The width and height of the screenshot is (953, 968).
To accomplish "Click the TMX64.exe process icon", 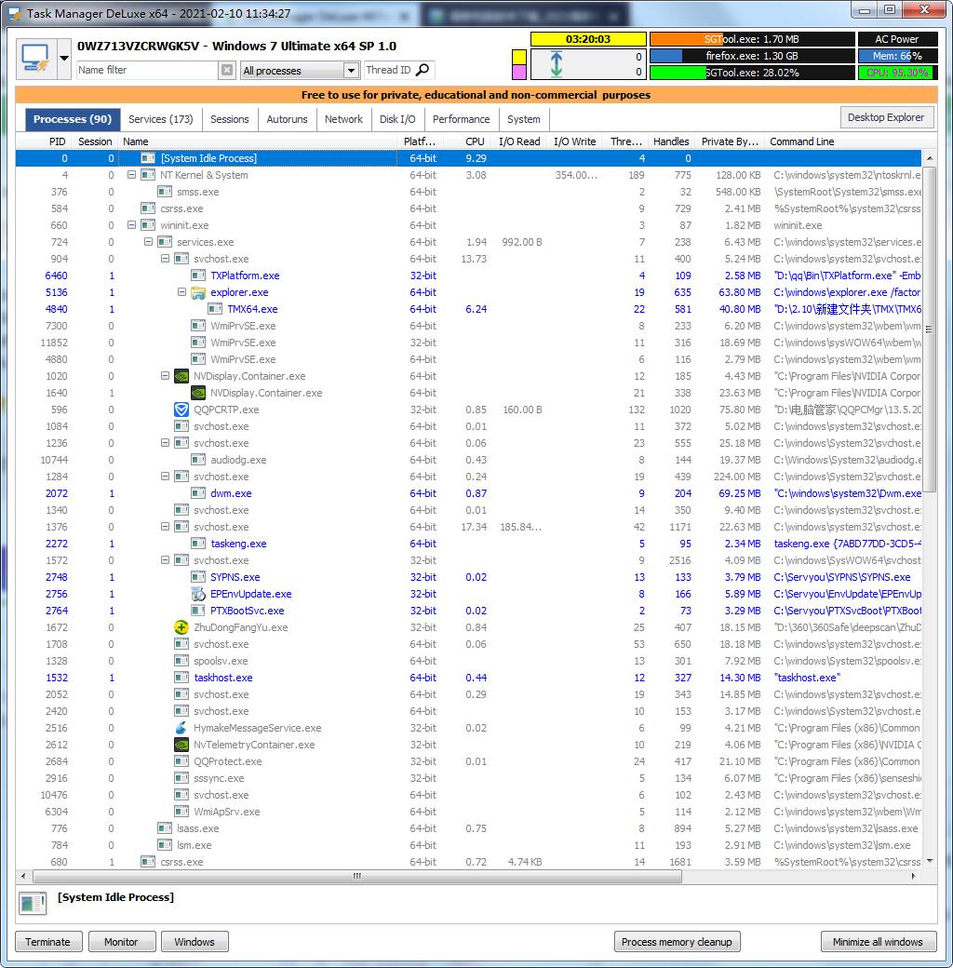I will click(215, 309).
